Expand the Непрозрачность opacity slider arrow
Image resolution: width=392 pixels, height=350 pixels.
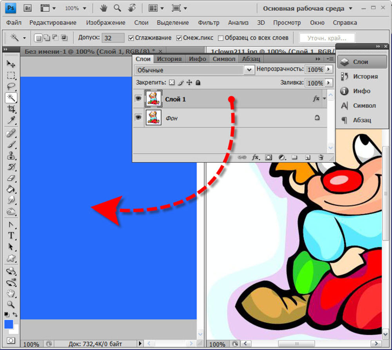(x=328, y=70)
